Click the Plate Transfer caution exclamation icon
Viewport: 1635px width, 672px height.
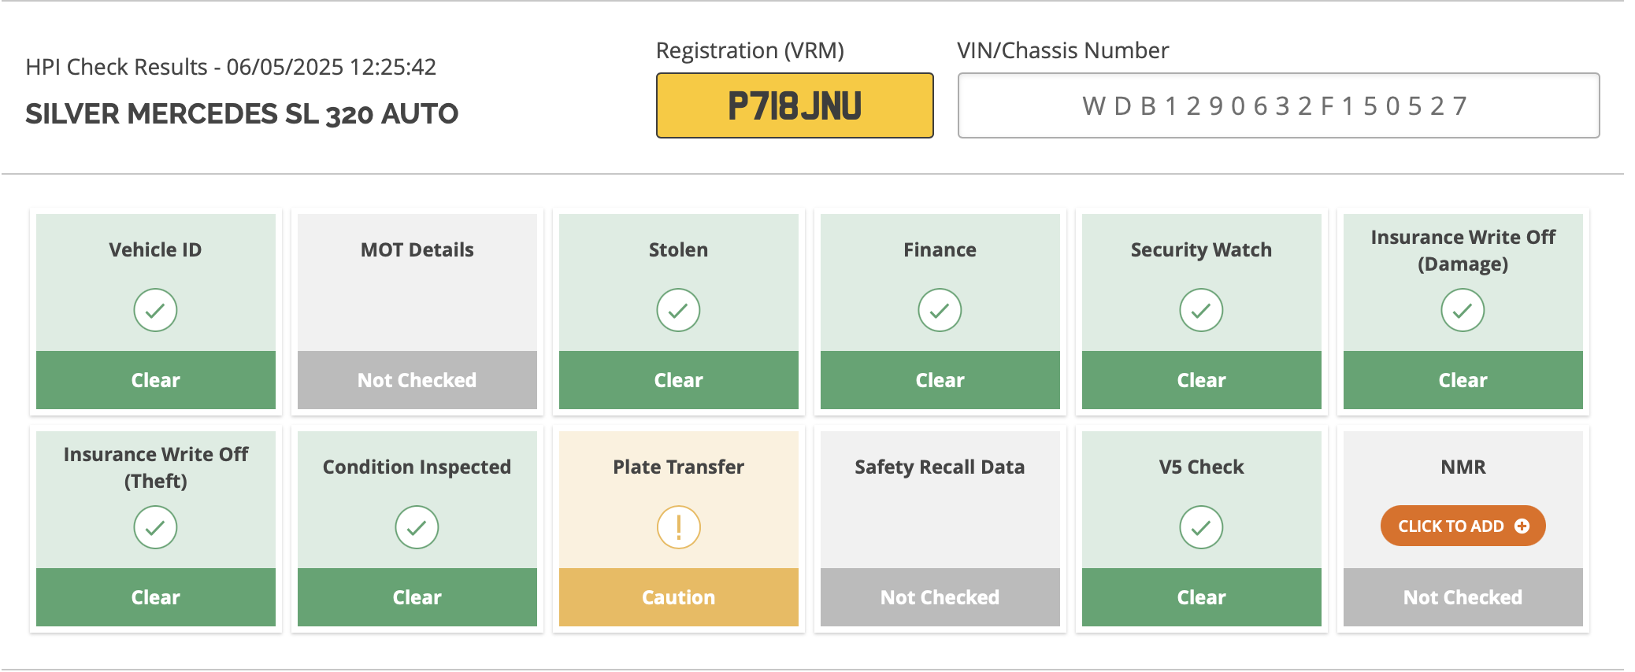(678, 527)
